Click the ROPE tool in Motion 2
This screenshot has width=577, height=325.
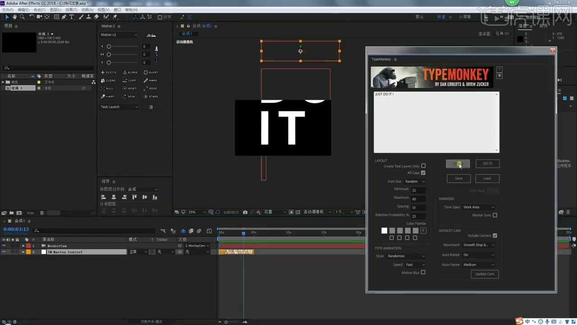coord(151,88)
